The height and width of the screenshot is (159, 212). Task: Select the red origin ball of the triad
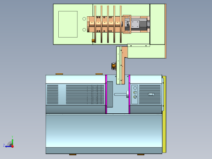(13, 146)
